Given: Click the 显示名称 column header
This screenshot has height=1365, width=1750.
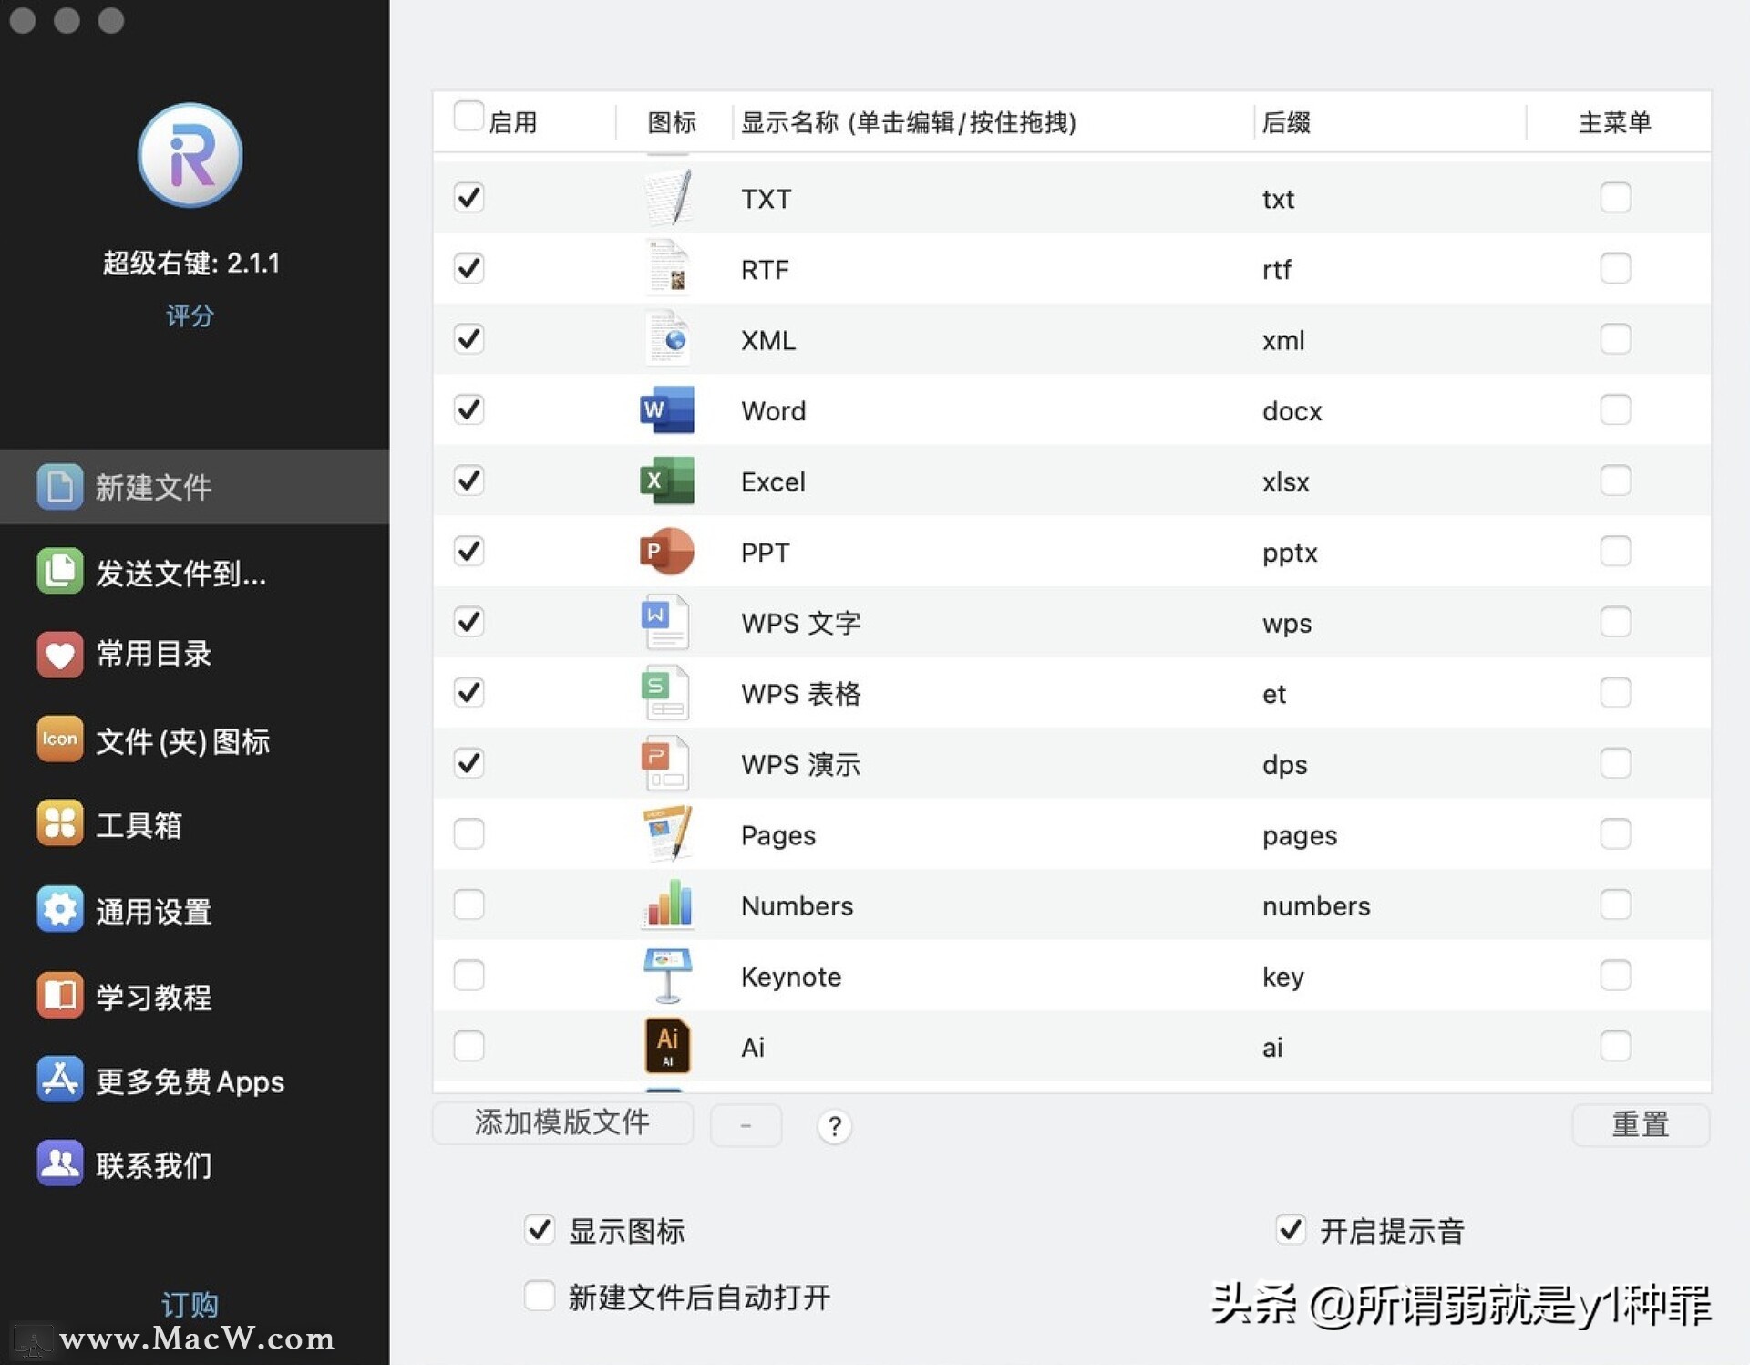Looking at the screenshot, I should click(x=909, y=122).
